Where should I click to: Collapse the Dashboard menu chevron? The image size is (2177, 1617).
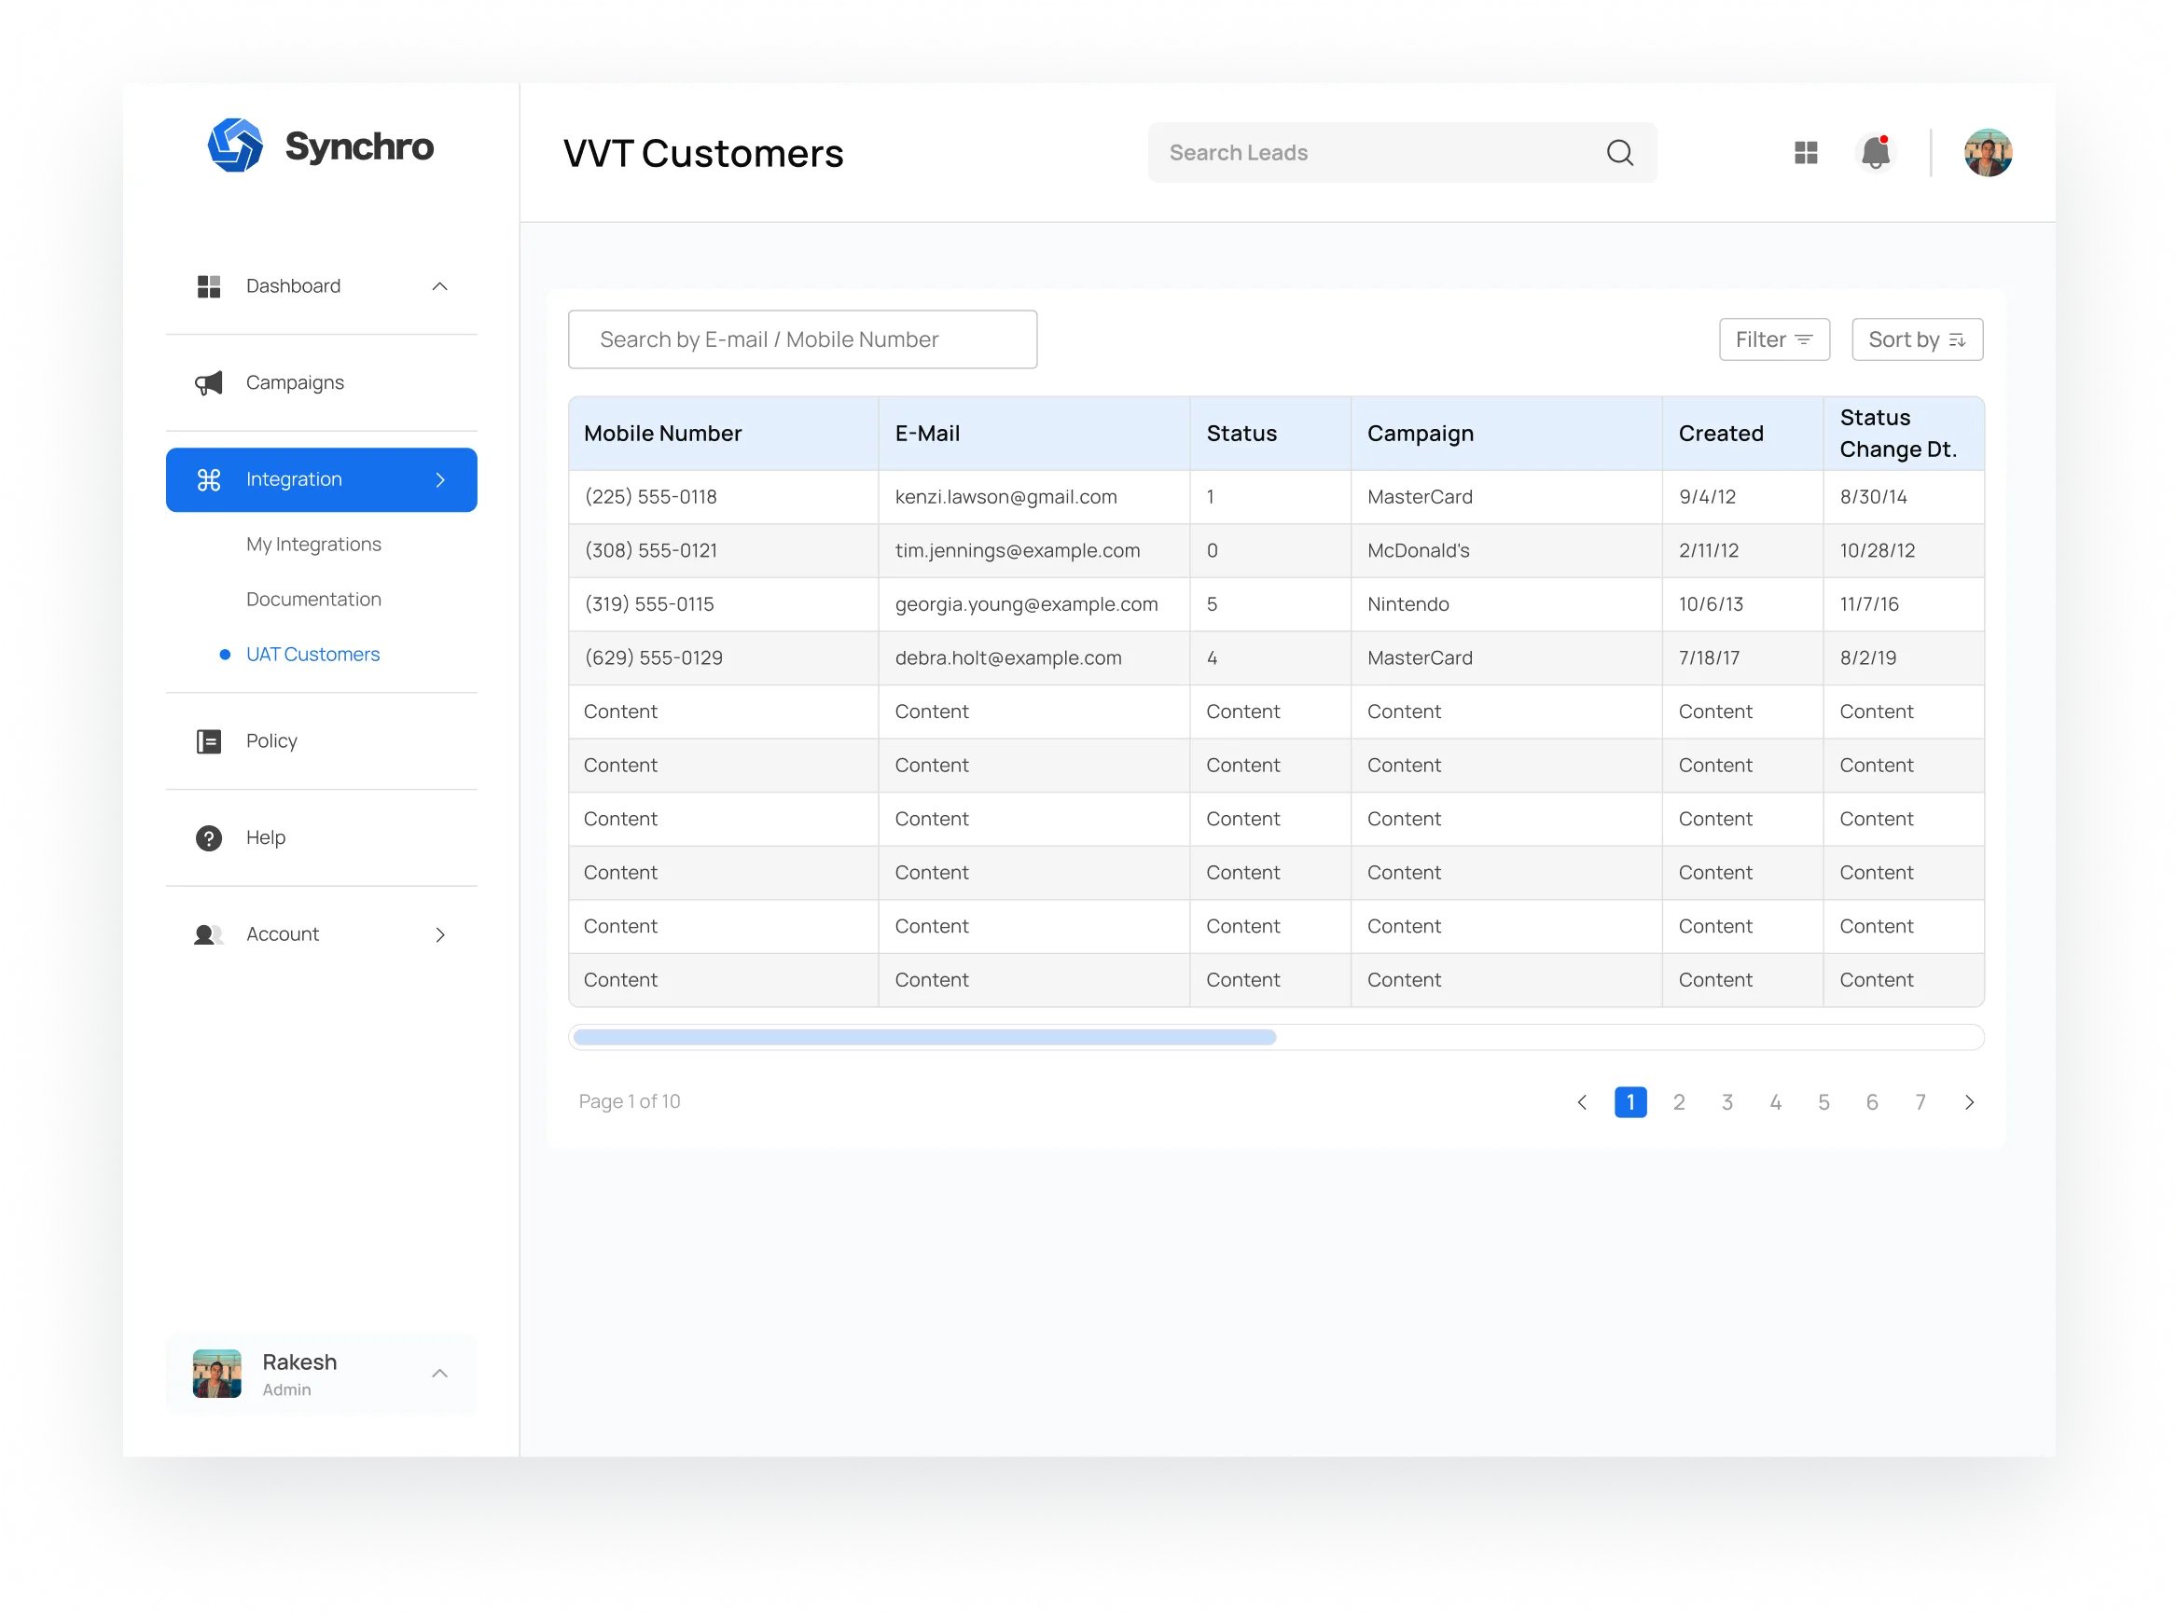click(439, 285)
